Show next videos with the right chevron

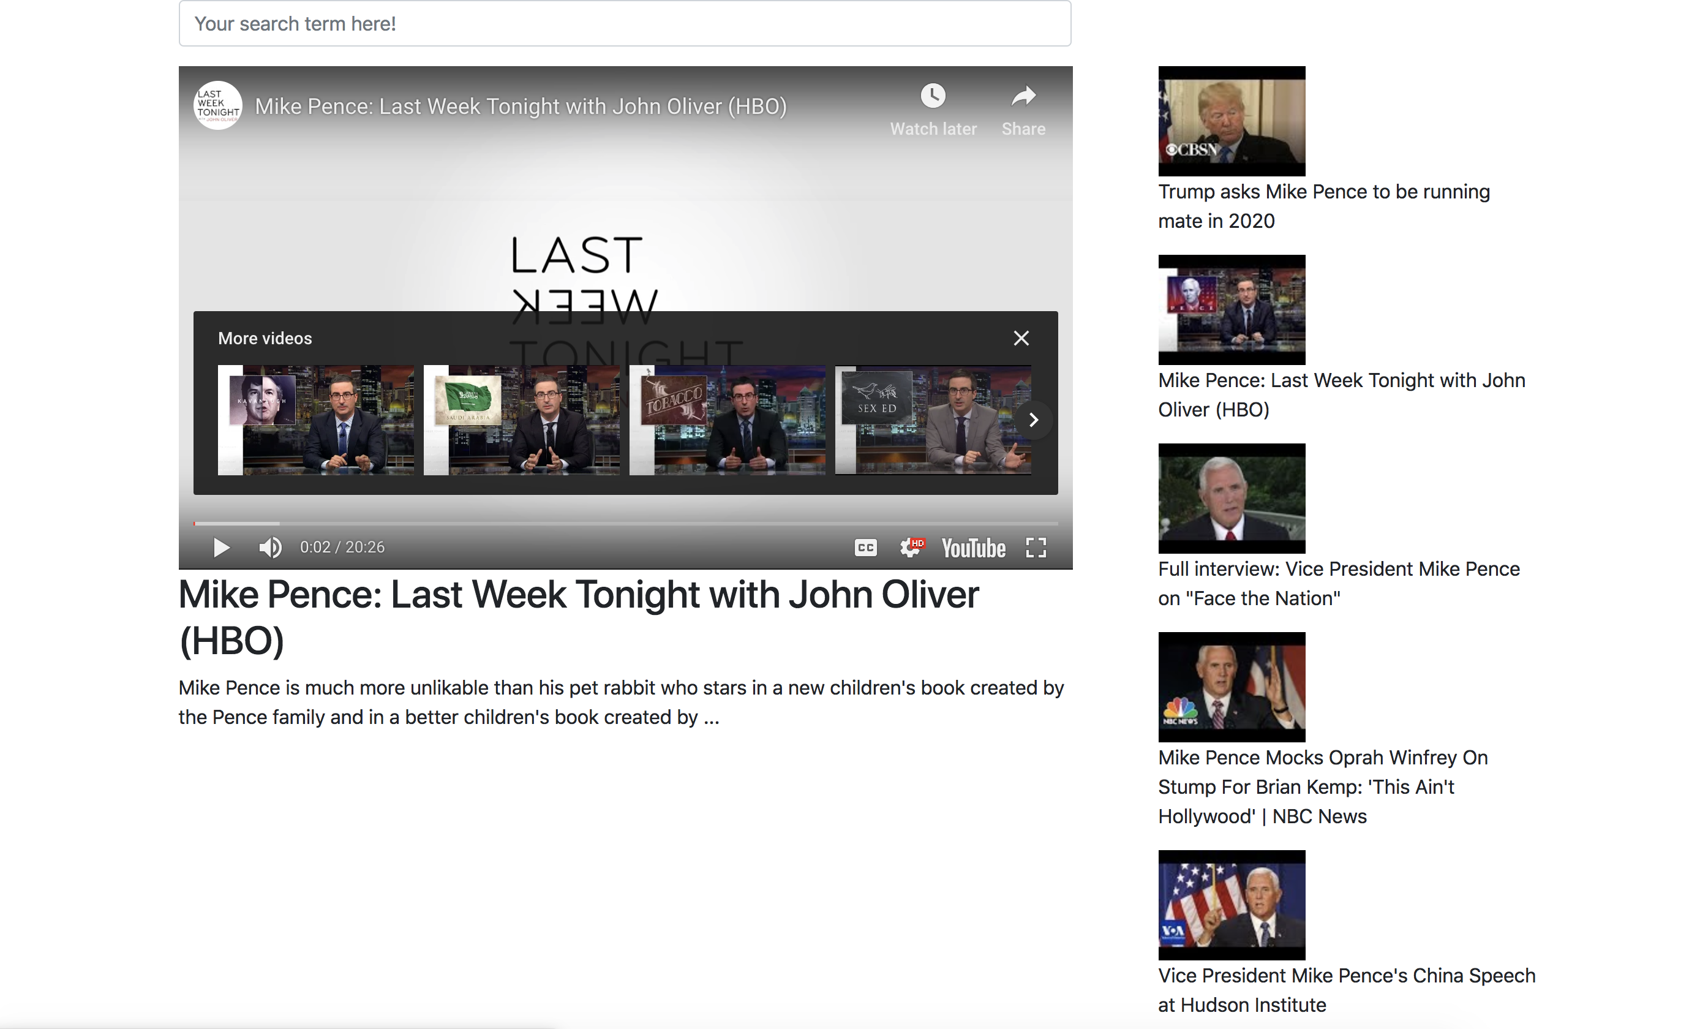tap(1033, 420)
